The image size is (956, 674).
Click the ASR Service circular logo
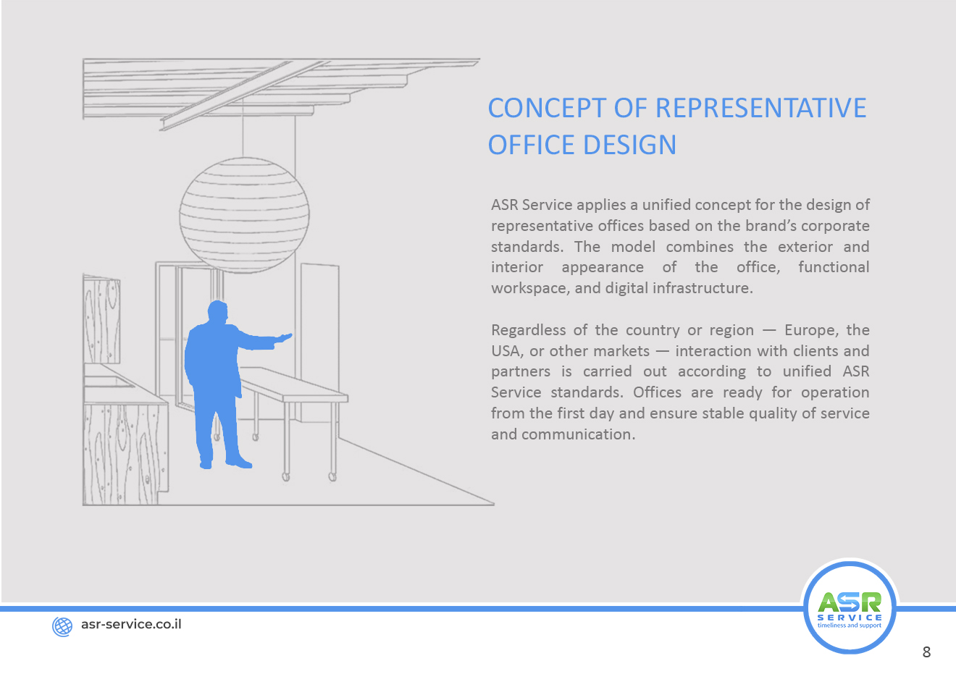850,608
